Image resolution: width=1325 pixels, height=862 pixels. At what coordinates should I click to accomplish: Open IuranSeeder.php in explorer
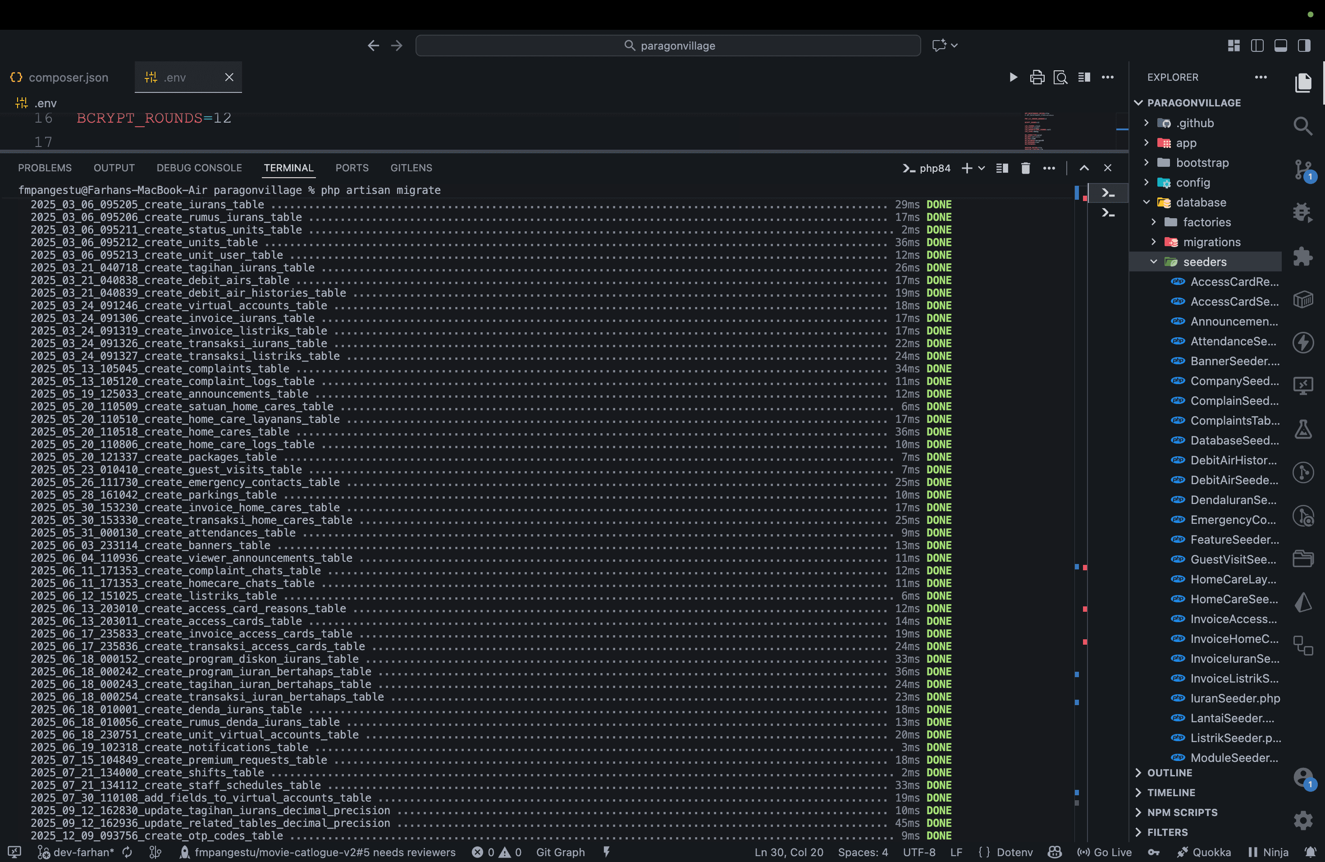pos(1235,698)
